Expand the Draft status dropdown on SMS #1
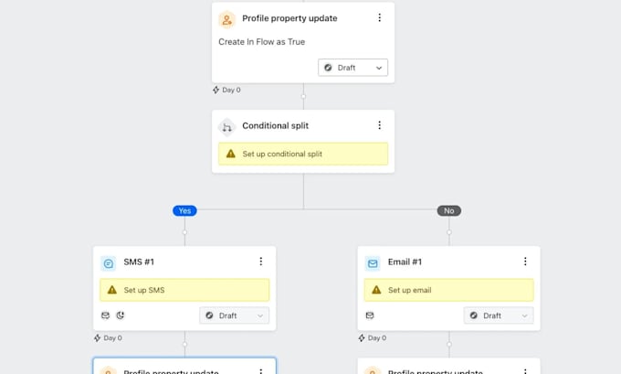621x374 pixels. (x=235, y=315)
